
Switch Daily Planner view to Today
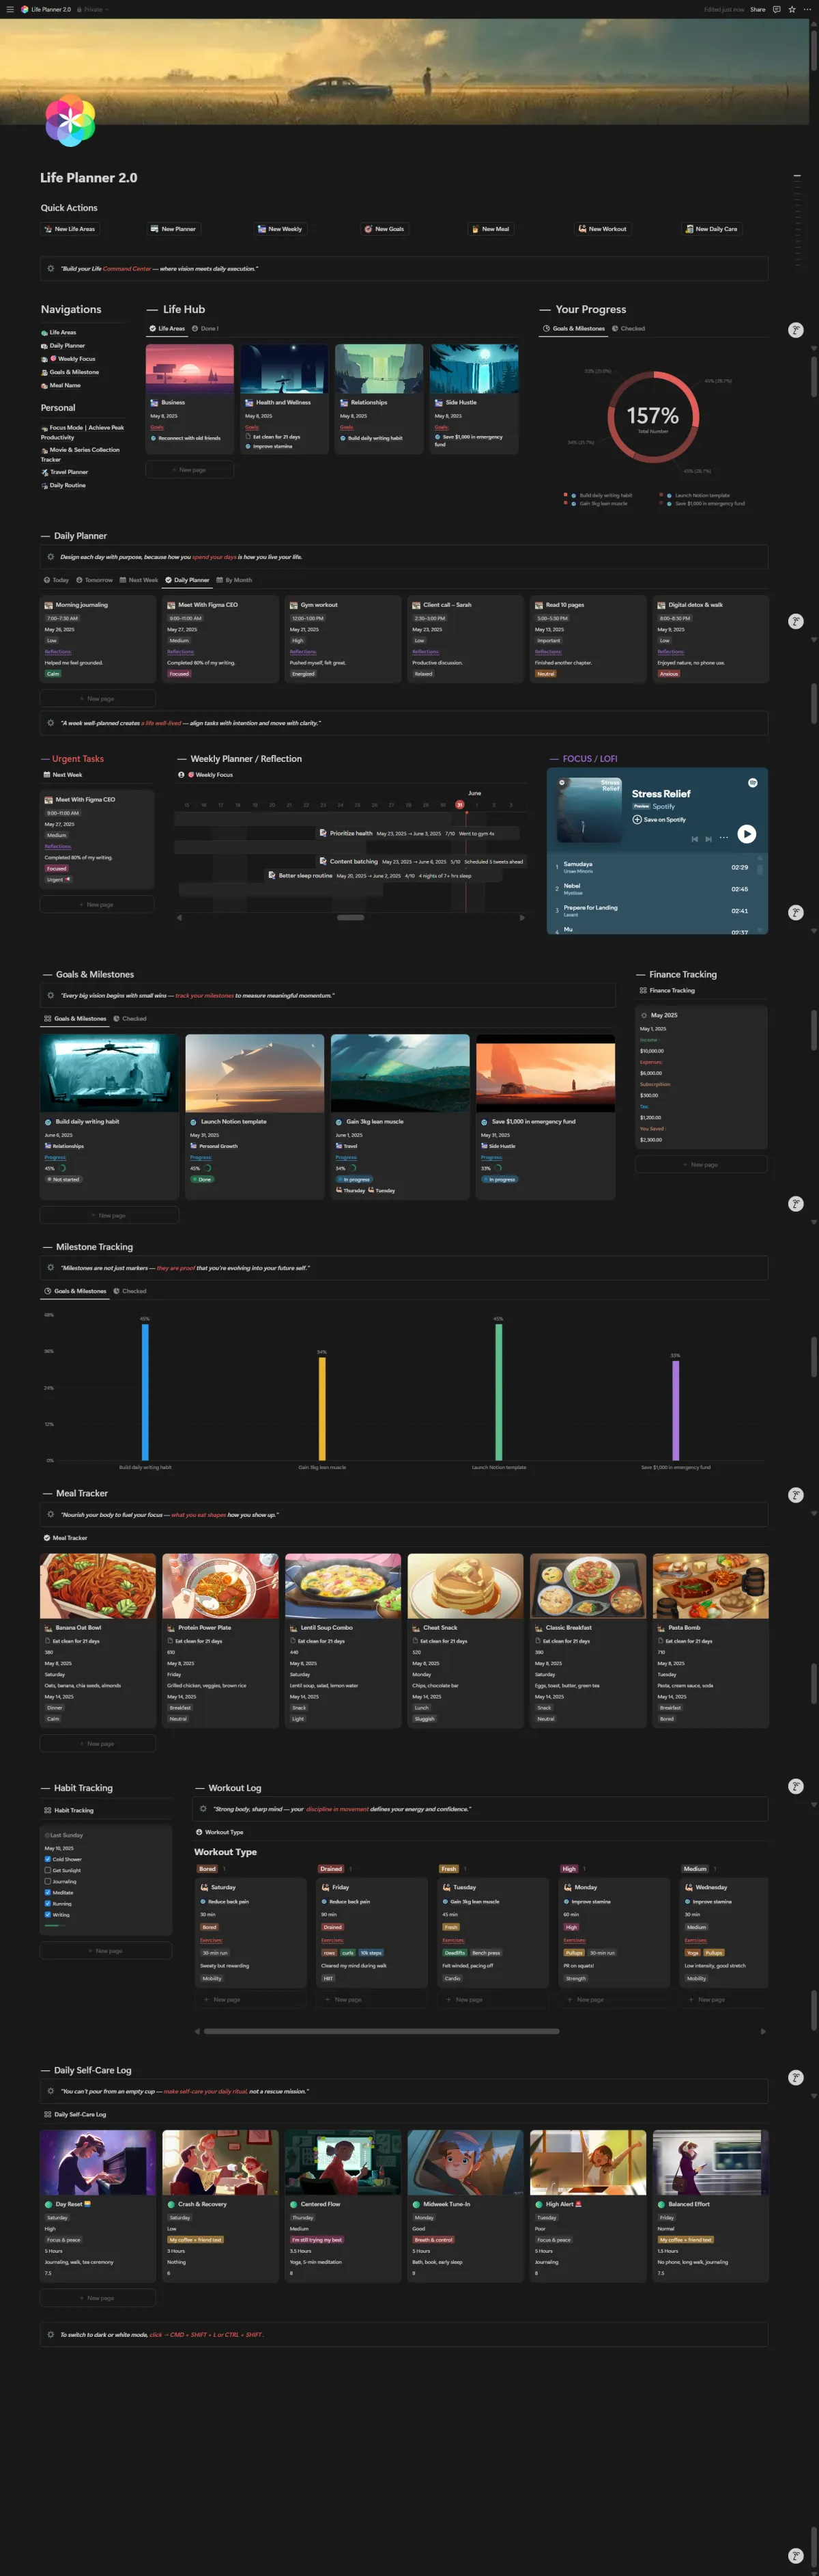pos(57,580)
